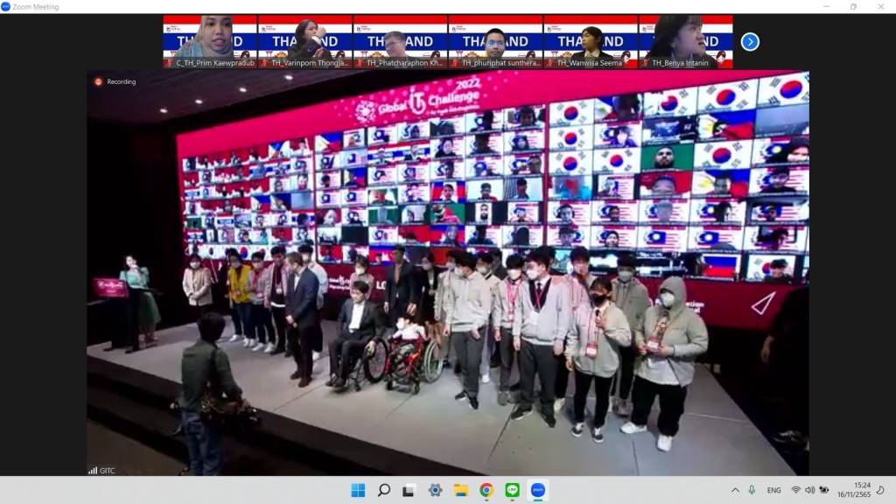Open the Windows Start menu
The image size is (896, 504).
pos(358,490)
